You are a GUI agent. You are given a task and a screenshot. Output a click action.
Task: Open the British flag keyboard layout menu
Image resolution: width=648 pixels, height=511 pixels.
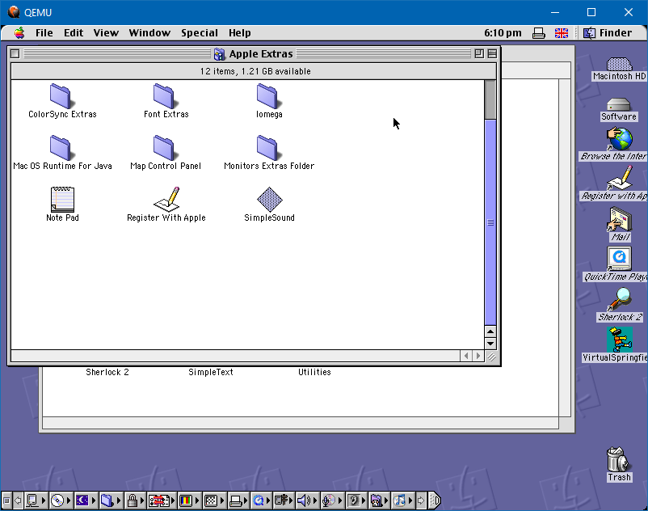[561, 33]
